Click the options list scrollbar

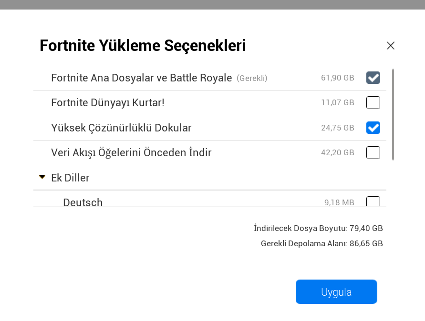point(393,114)
